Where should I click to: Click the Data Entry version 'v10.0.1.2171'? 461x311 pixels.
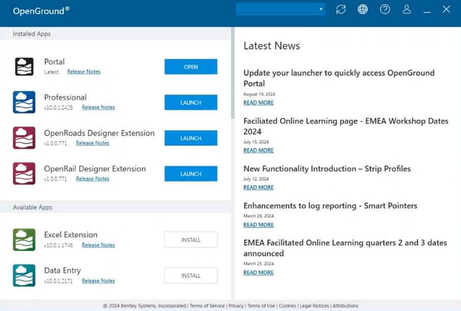pyautogui.click(x=58, y=281)
